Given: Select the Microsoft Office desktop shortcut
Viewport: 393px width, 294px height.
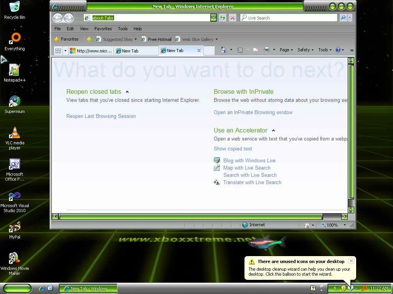Looking at the screenshot, I should pyautogui.click(x=15, y=170).
